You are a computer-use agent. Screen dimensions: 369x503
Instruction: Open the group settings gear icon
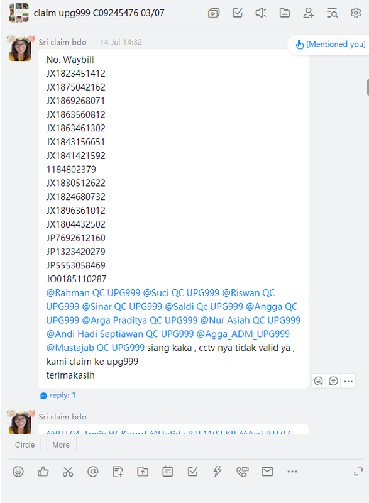[356, 13]
